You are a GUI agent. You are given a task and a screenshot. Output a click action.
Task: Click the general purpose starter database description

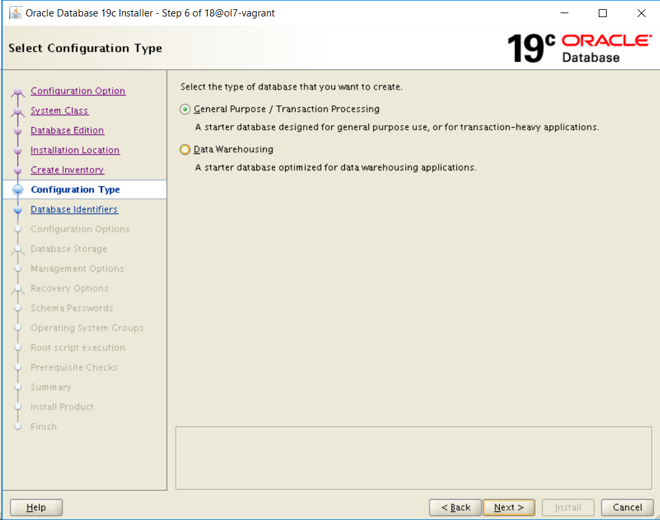[397, 127]
